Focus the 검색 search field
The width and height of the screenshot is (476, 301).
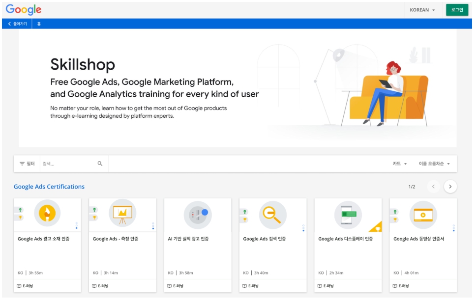coord(68,164)
